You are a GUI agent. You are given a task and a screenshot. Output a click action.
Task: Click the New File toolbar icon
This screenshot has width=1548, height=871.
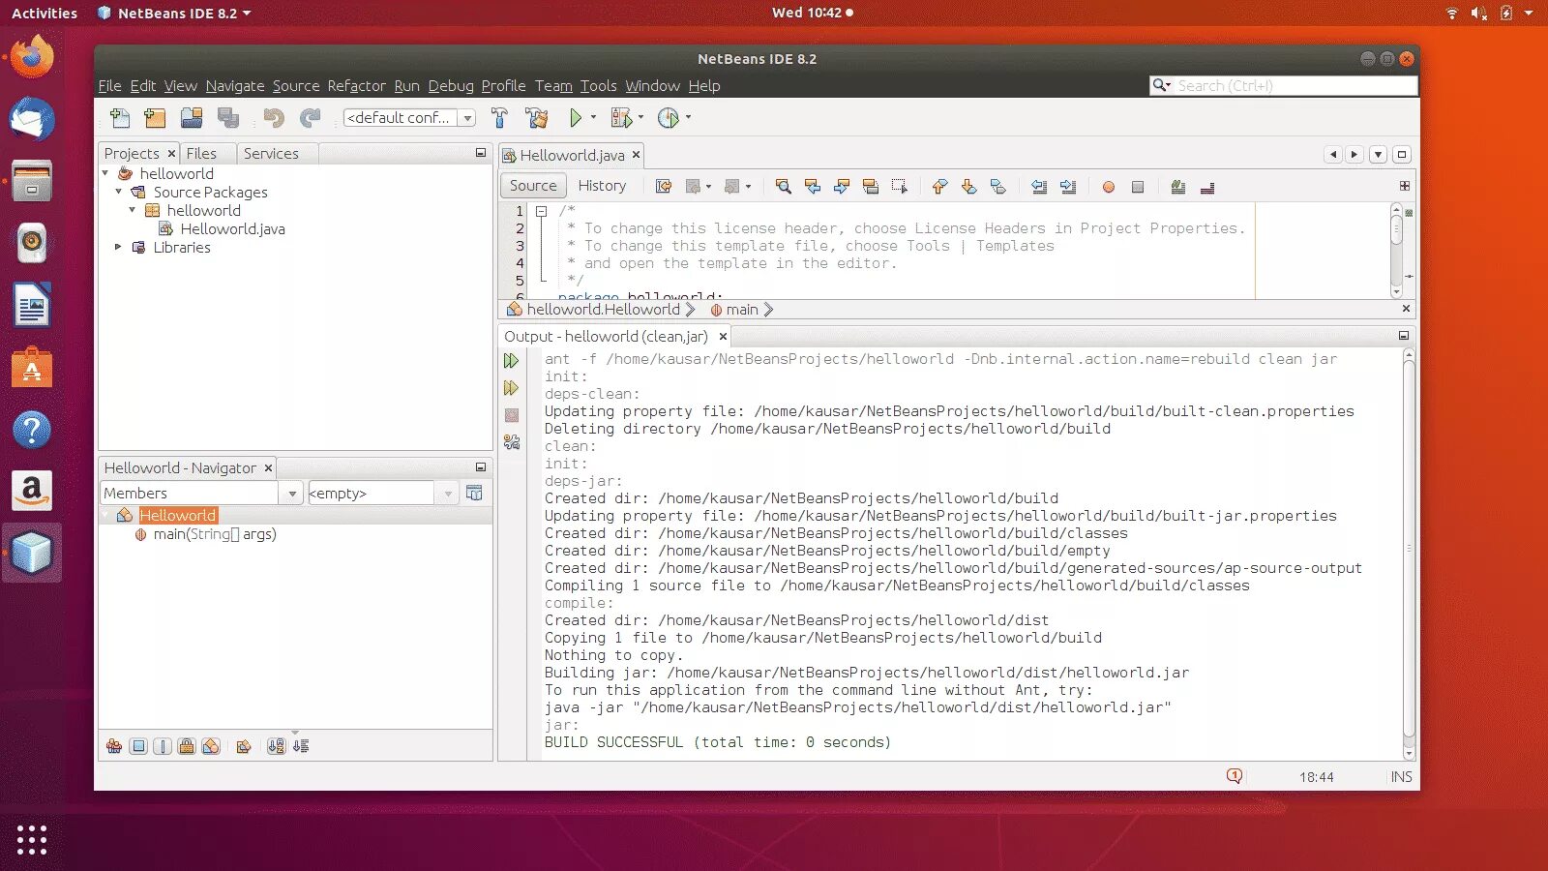tap(120, 118)
